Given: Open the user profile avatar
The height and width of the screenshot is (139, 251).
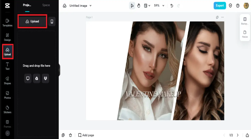Looking at the screenshot, I should pos(246,6).
